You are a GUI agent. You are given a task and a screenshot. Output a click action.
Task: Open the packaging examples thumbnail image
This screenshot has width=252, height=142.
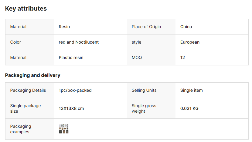(x=64, y=129)
